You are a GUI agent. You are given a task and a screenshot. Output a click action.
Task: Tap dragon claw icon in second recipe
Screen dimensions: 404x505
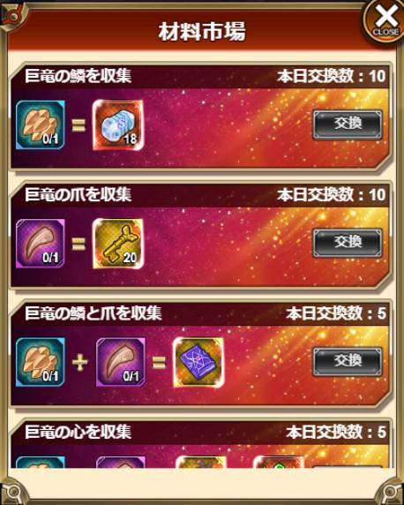tap(41, 244)
